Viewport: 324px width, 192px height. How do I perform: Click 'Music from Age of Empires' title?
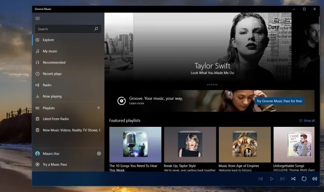pyautogui.click(x=239, y=166)
